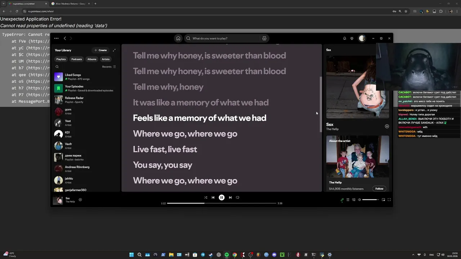Open the three-dot menu in Spotify

[x=56, y=38]
